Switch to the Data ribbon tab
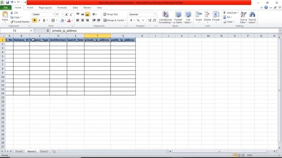Viewport: 282px width, 158px height. point(75,7)
